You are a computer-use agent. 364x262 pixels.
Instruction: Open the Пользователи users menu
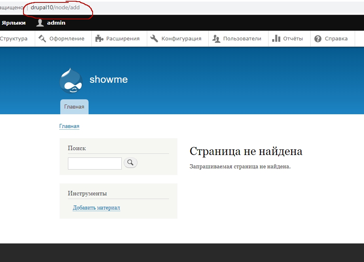coord(242,39)
